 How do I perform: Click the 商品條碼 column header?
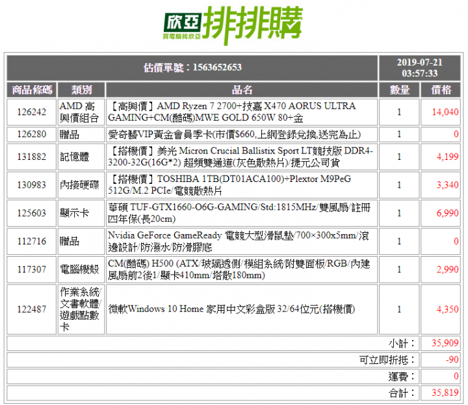32,90
